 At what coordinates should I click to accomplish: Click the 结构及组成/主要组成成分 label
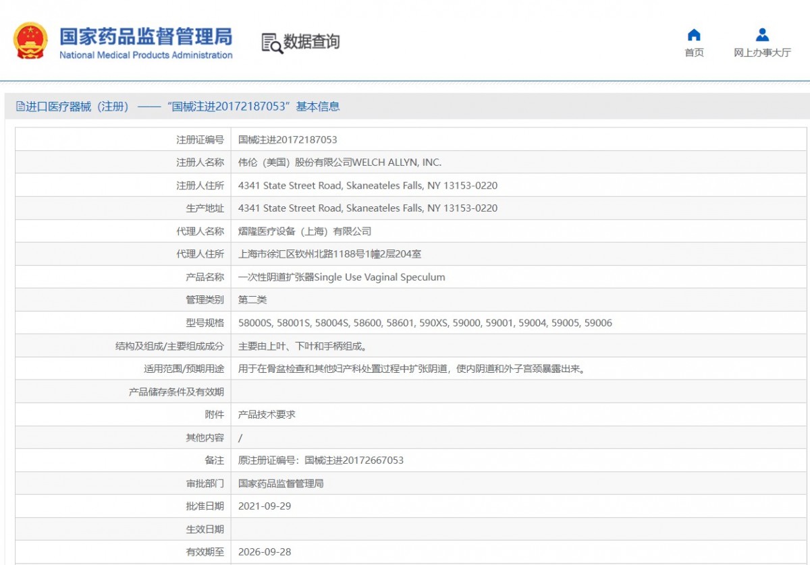coord(169,346)
